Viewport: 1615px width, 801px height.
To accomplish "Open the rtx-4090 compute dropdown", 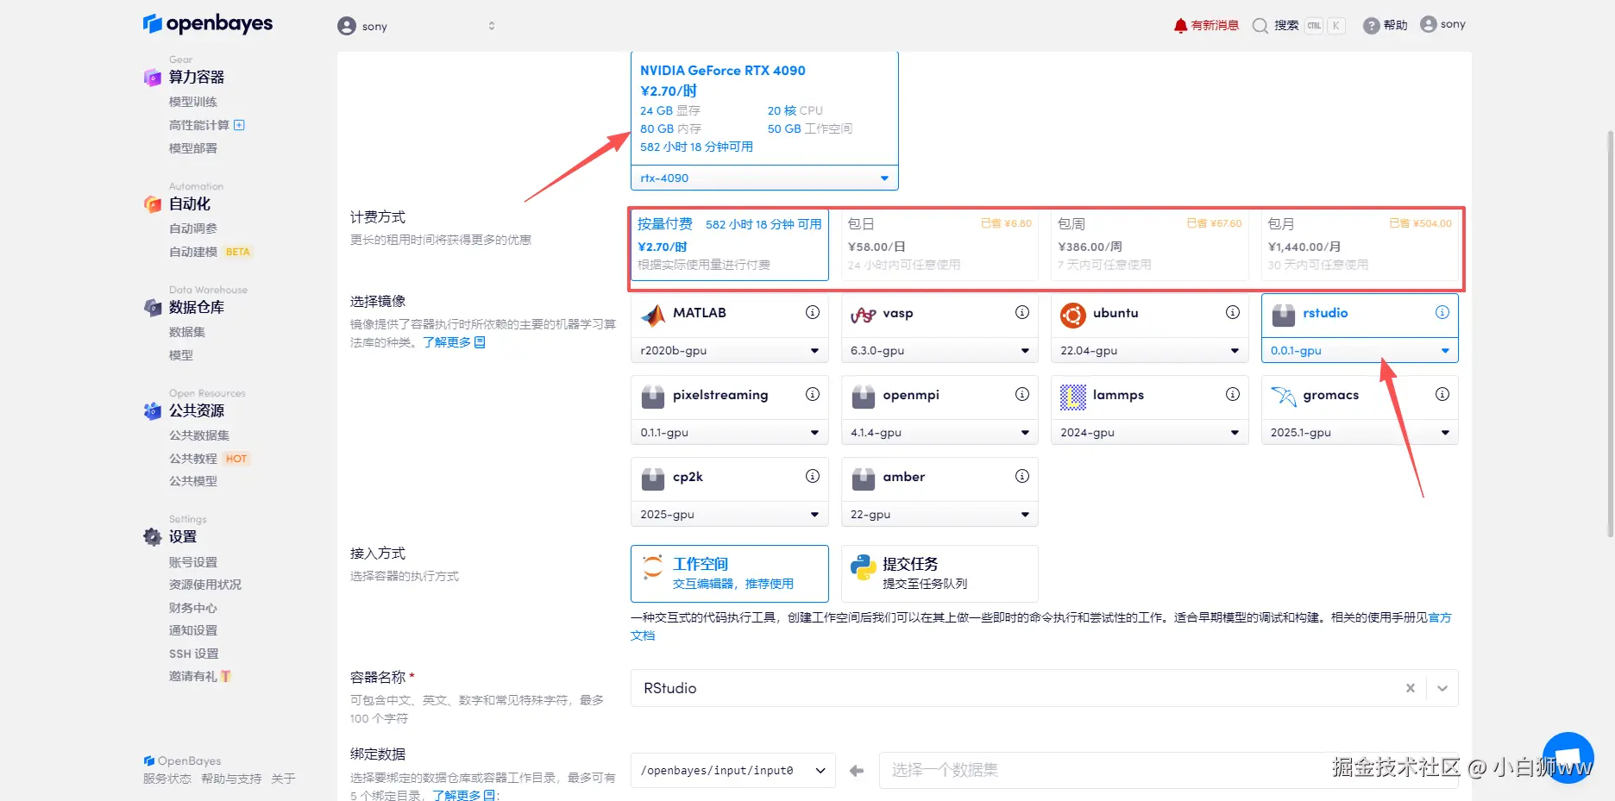I will [x=764, y=178].
